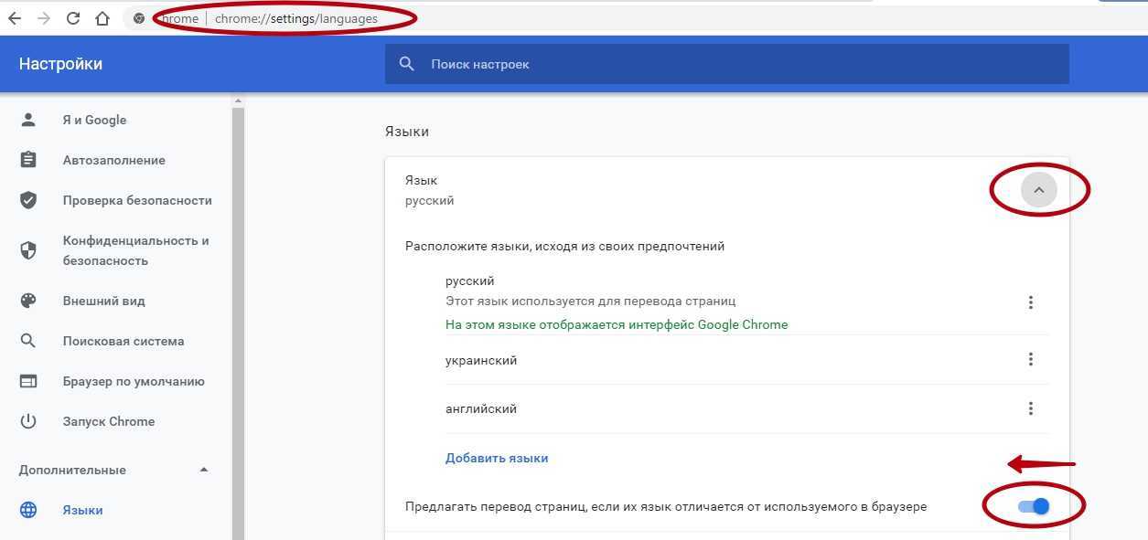Collapse the Дополнительные section arrow
Viewport: 1148px width, 540px height.
pyautogui.click(x=204, y=470)
